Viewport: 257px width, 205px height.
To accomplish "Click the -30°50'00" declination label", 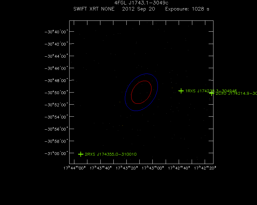I will point(56,93).
